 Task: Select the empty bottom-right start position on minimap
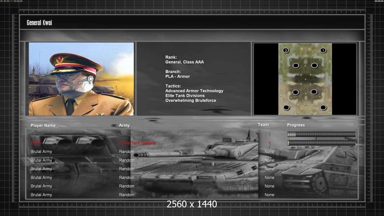323,108
